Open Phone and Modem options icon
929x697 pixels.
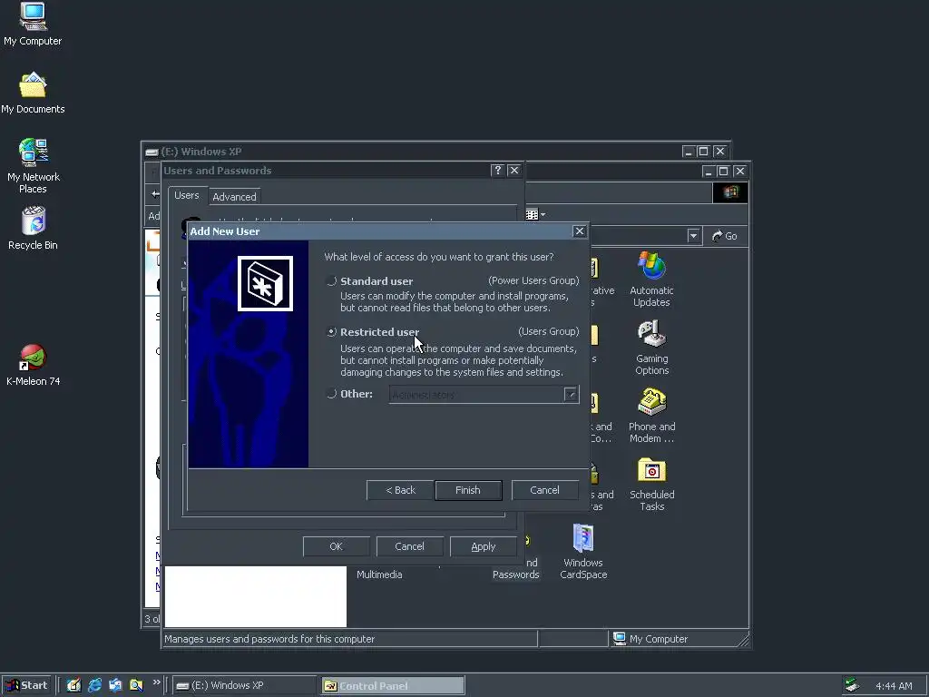[x=651, y=416]
